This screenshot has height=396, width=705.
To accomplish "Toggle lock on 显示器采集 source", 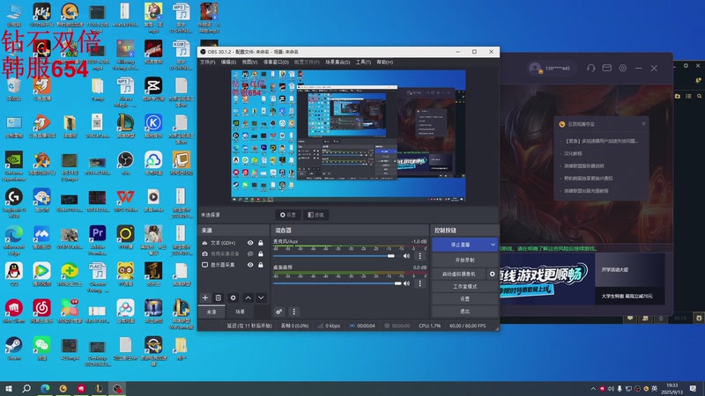I will point(261,265).
